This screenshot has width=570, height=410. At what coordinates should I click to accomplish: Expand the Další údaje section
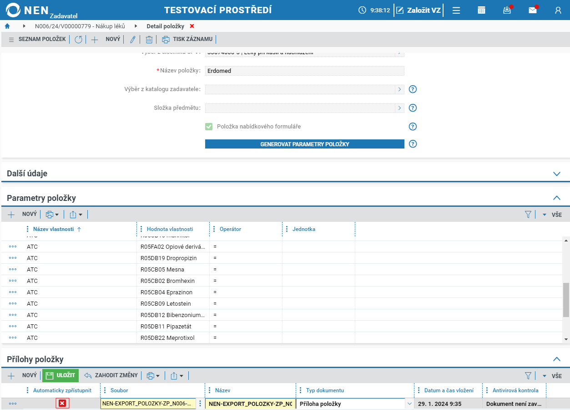(x=556, y=174)
